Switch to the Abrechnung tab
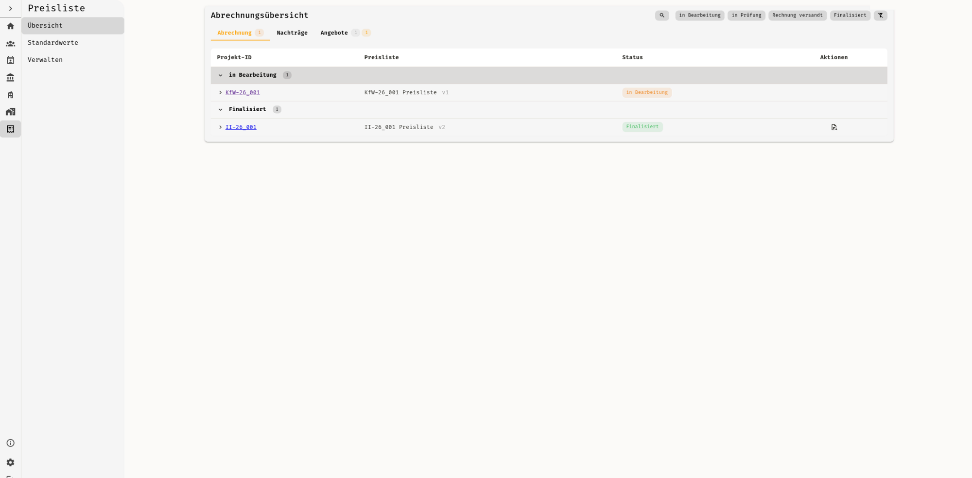Screen dimensions: 972x478 pos(240,33)
